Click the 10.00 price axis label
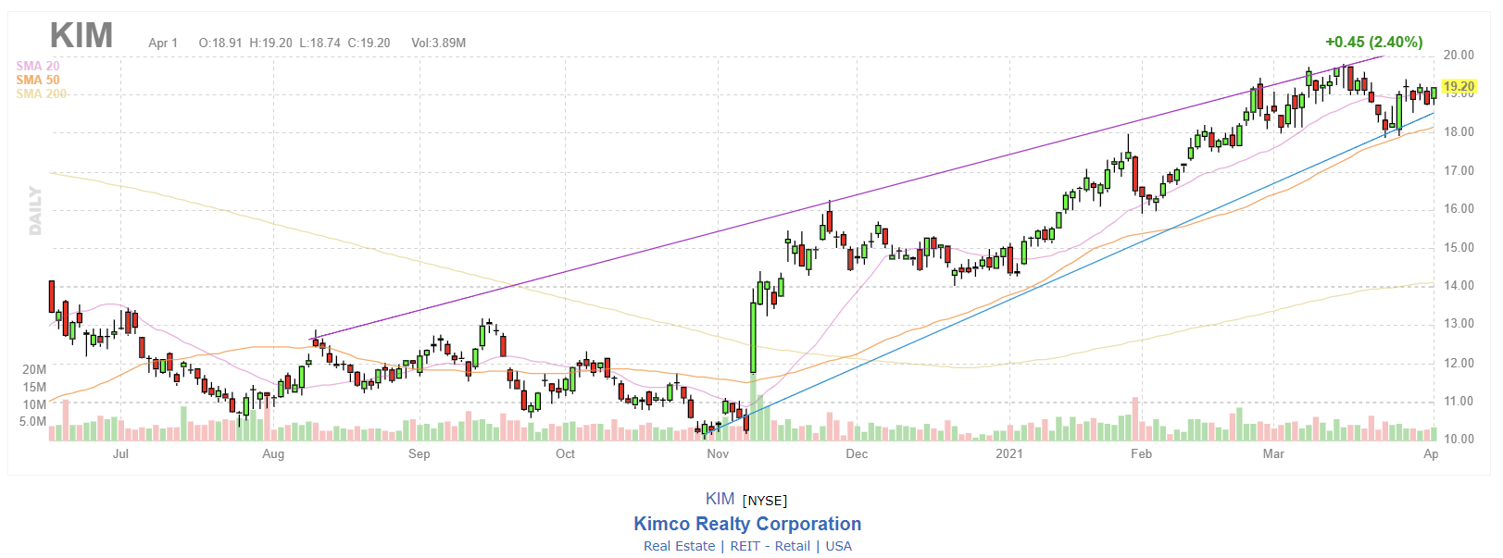The image size is (1503, 558). [x=1459, y=440]
